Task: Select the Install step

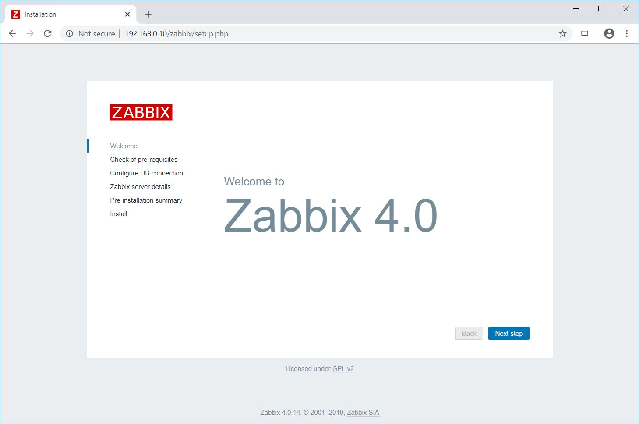Action: point(118,214)
